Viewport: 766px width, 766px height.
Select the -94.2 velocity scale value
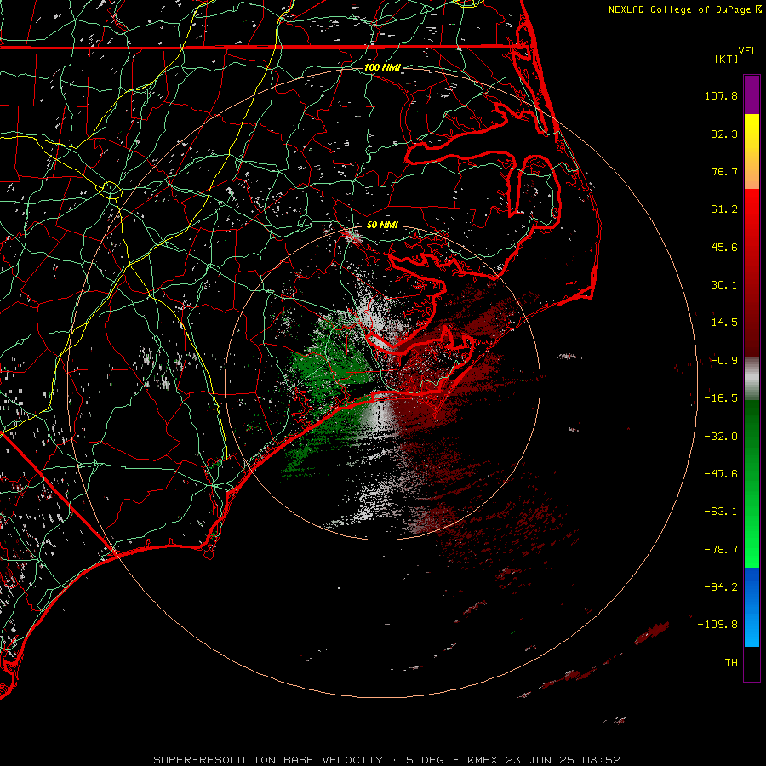[x=721, y=586]
